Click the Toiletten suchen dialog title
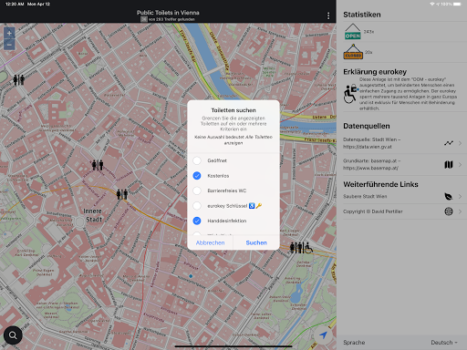Screen dimensions: 467x350 (233, 110)
